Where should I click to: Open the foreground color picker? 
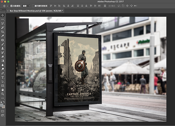pyautogui.click(x=2, y=105)
